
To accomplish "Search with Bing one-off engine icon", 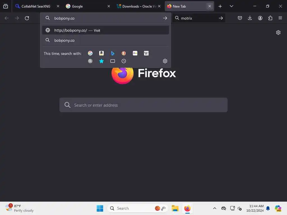I will (113, 53).
